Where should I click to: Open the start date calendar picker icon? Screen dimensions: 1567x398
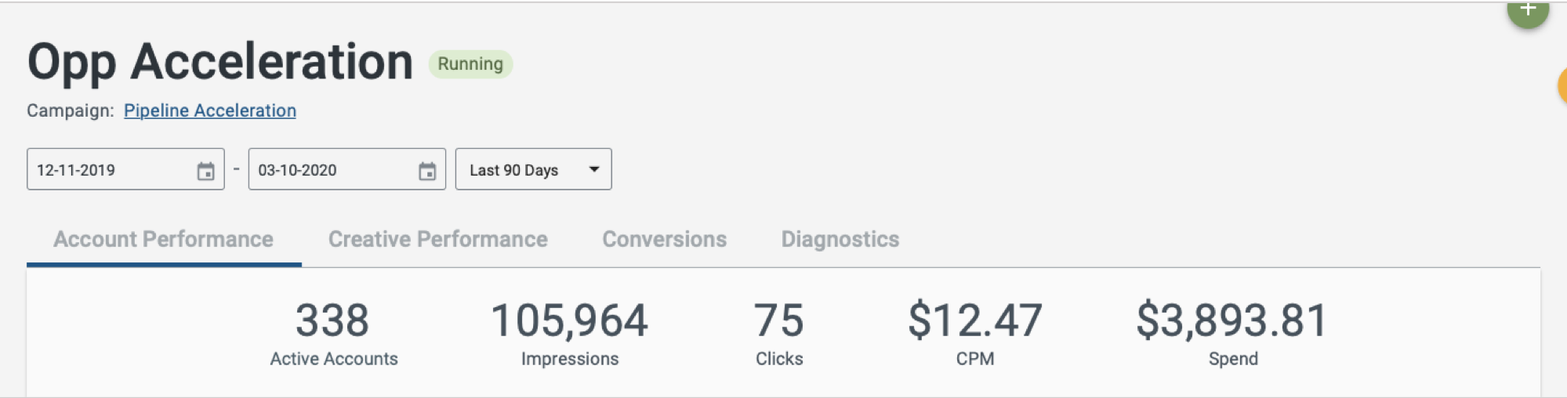coord(205,171)
